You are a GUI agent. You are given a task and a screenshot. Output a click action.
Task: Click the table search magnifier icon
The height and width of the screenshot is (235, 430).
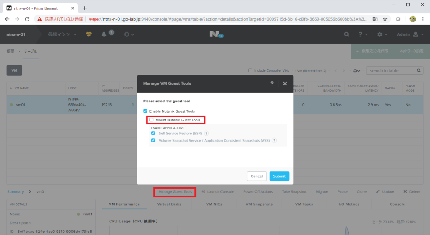pyautogui.click(x=419, y=70)
